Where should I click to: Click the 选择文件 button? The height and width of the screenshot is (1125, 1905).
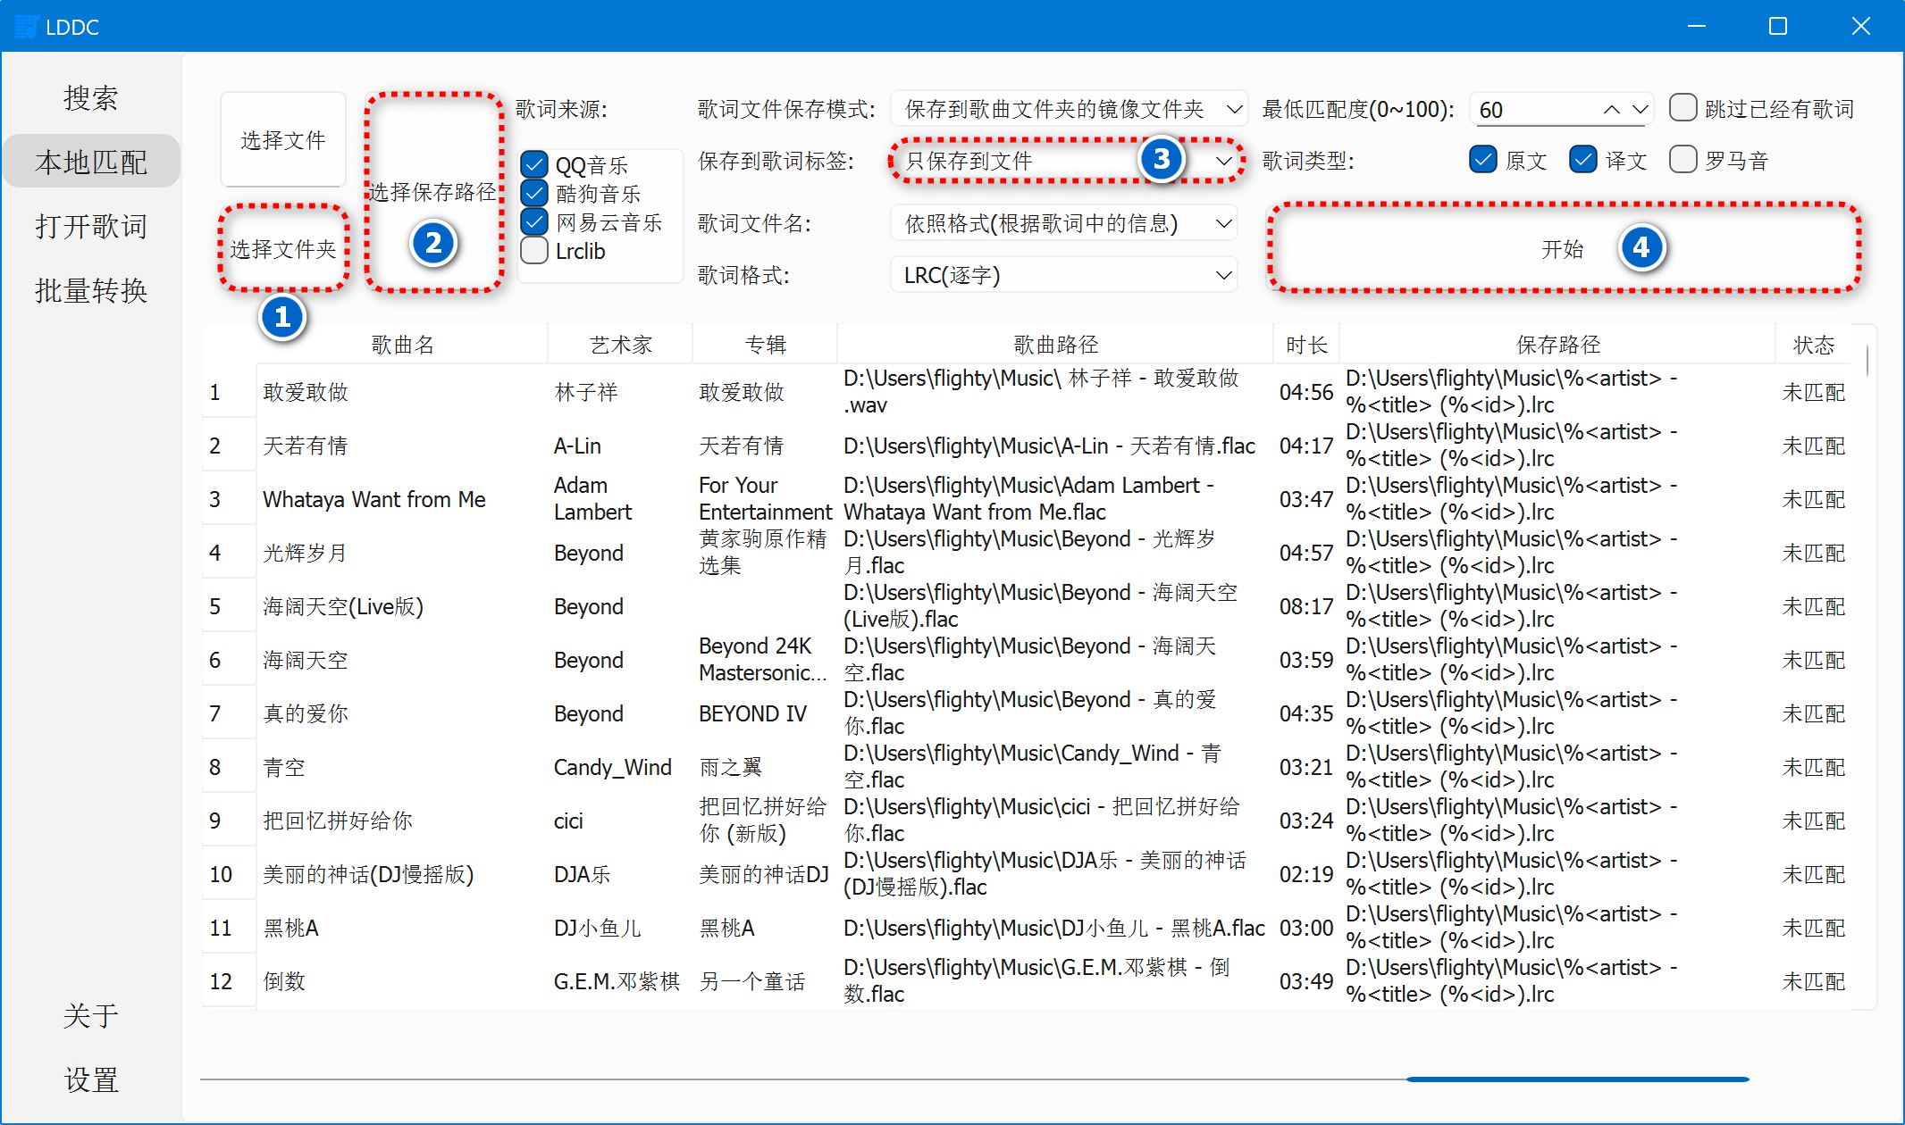click(282, 140)
